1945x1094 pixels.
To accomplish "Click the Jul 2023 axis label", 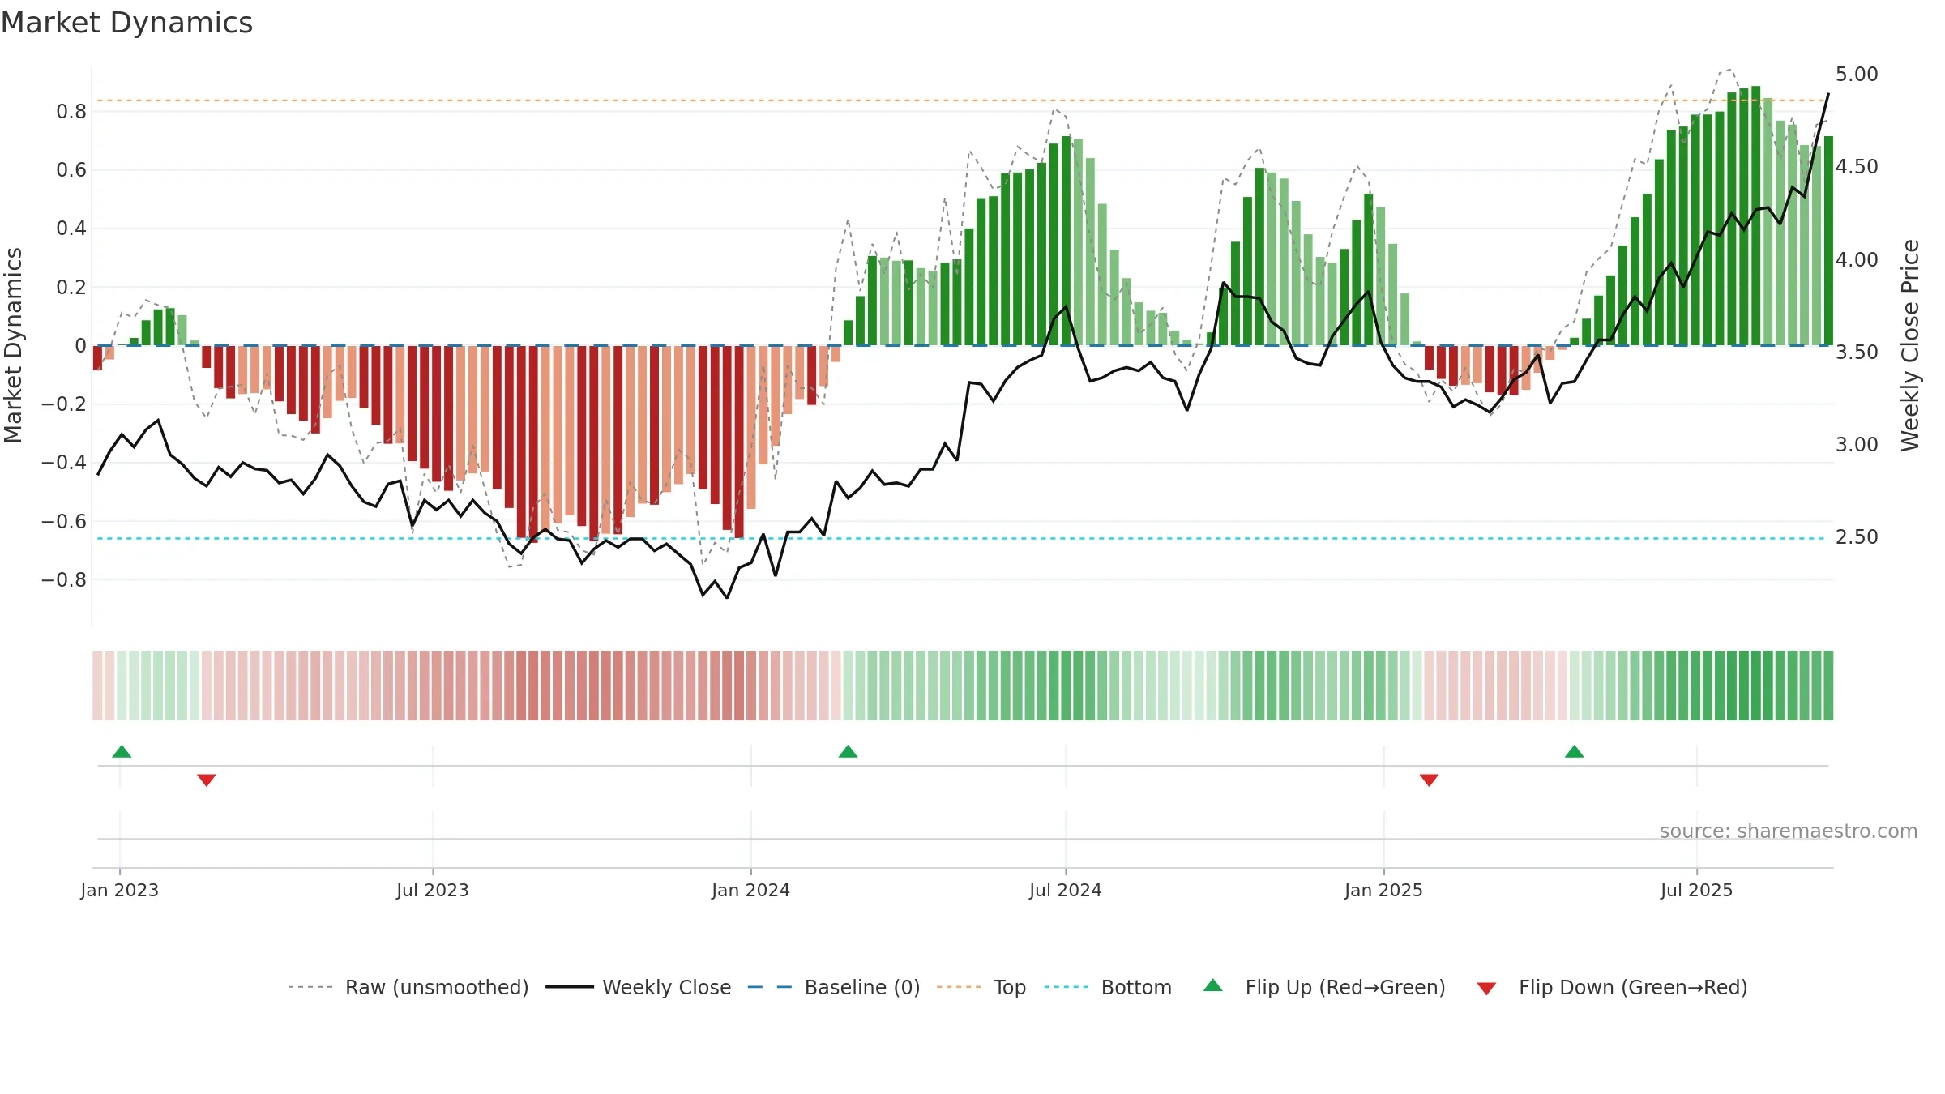I will pos(433,890).
